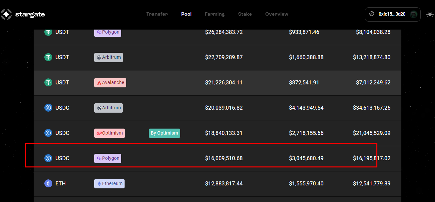
Task: Click the $21,045,529.09 value
Action: click(x=372, y=133)
